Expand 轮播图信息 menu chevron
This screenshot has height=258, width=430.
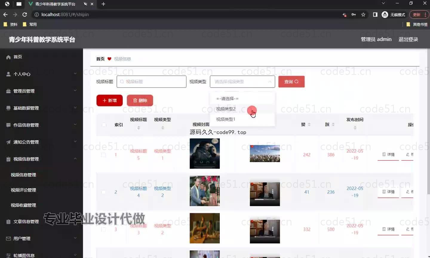75,255
